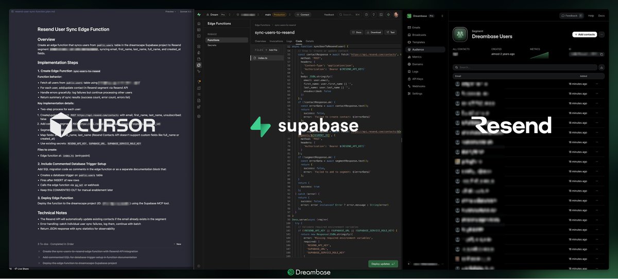Open SQL Editor icon in Supabase sidebar
This screenshot has height=279, width=618.
click(x=199, y=36)
